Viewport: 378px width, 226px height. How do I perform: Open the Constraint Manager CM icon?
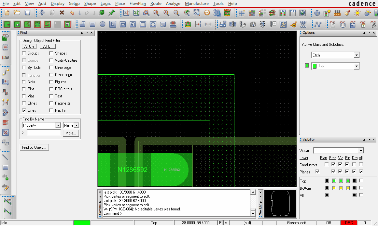point(282,13)
